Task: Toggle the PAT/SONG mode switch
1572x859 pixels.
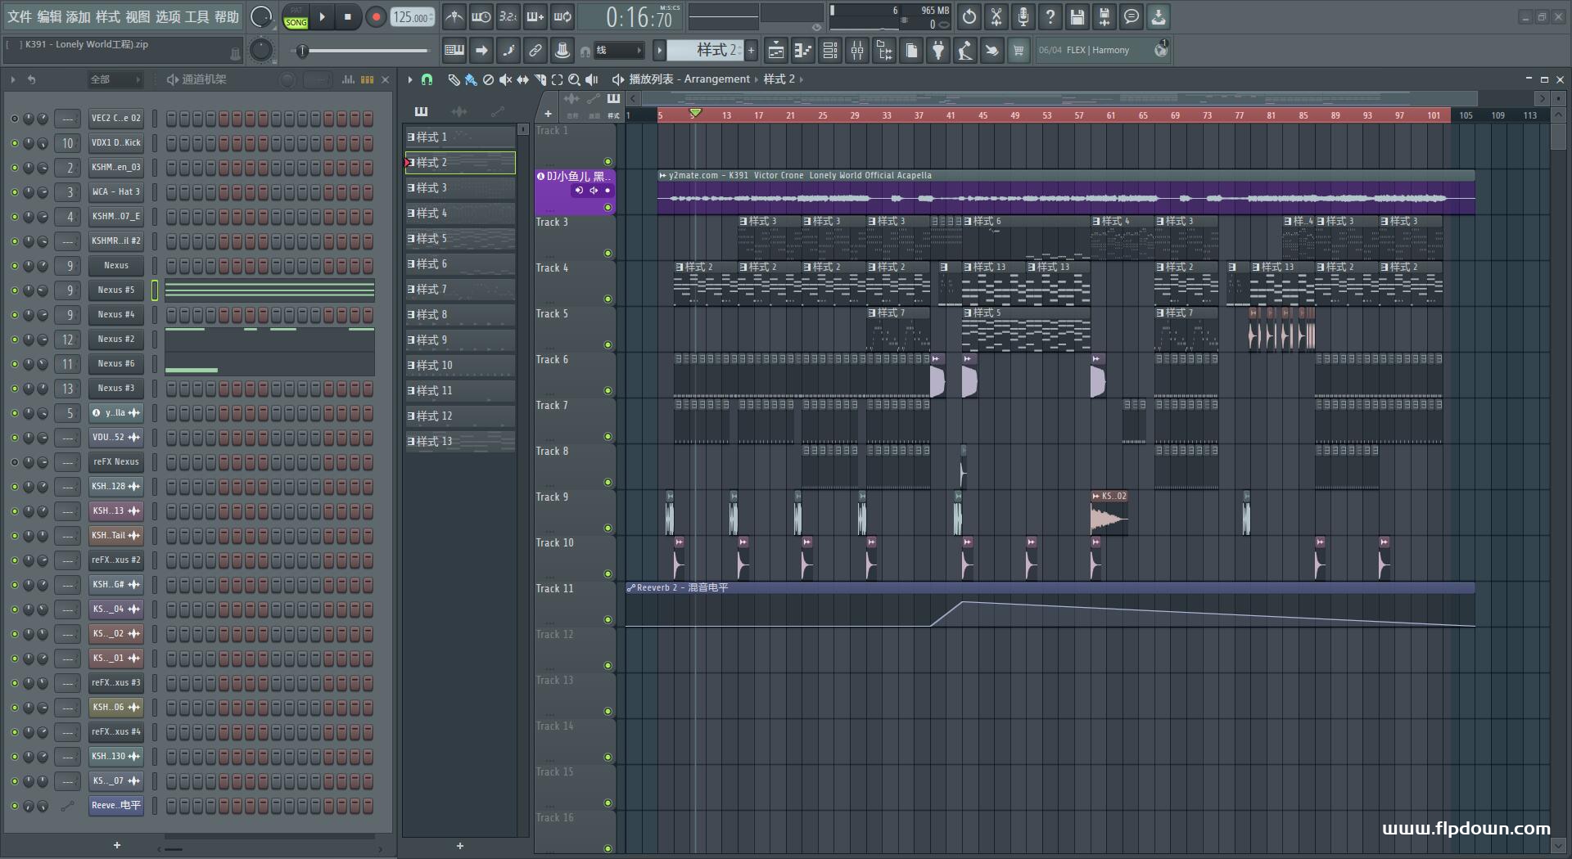Action: 296,17
